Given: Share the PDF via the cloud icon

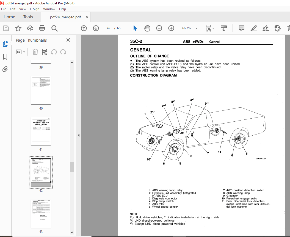Looking at the screenshot, I should tap(30, 28).
